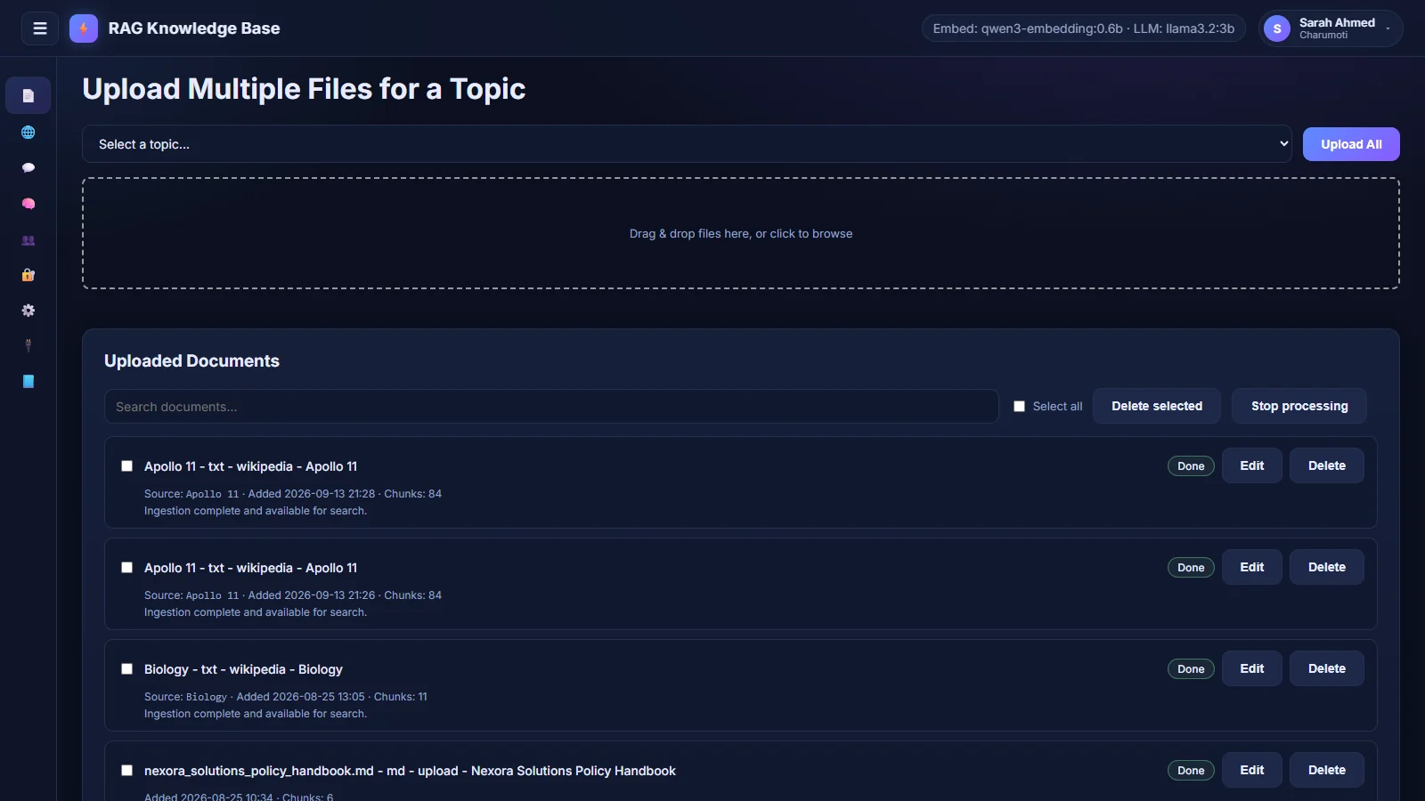Open the plug connector sidebar icon

pos(28,345)
